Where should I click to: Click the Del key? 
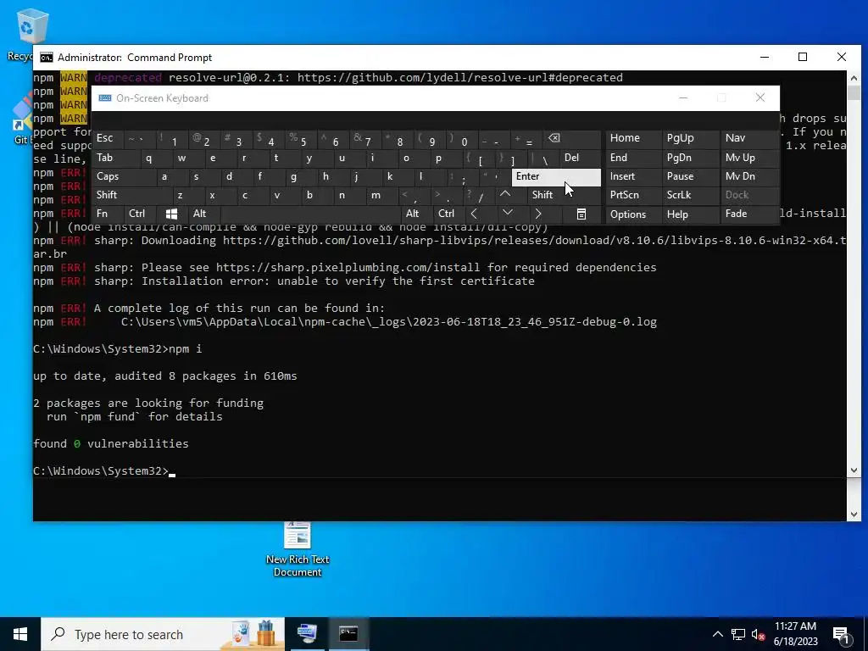tap(580, 159)
